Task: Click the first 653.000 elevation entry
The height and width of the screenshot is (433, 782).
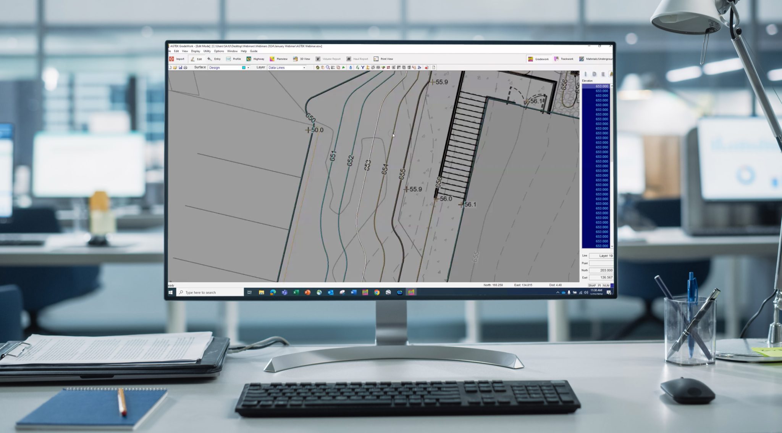Action: coord(596,86)
